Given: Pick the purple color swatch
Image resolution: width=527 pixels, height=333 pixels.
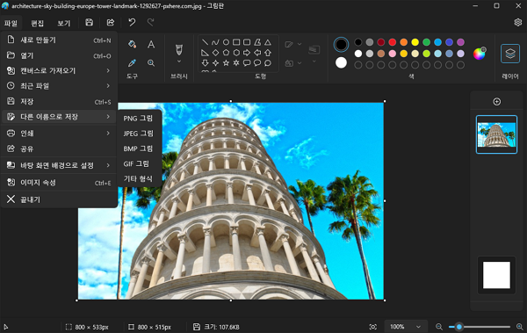Looking at the screenshot, I should (460, 42).
